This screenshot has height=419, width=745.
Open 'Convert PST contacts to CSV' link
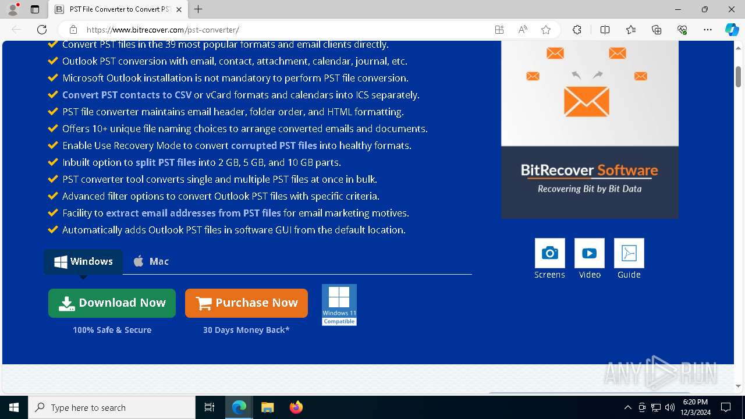click(x=127, y=95)
